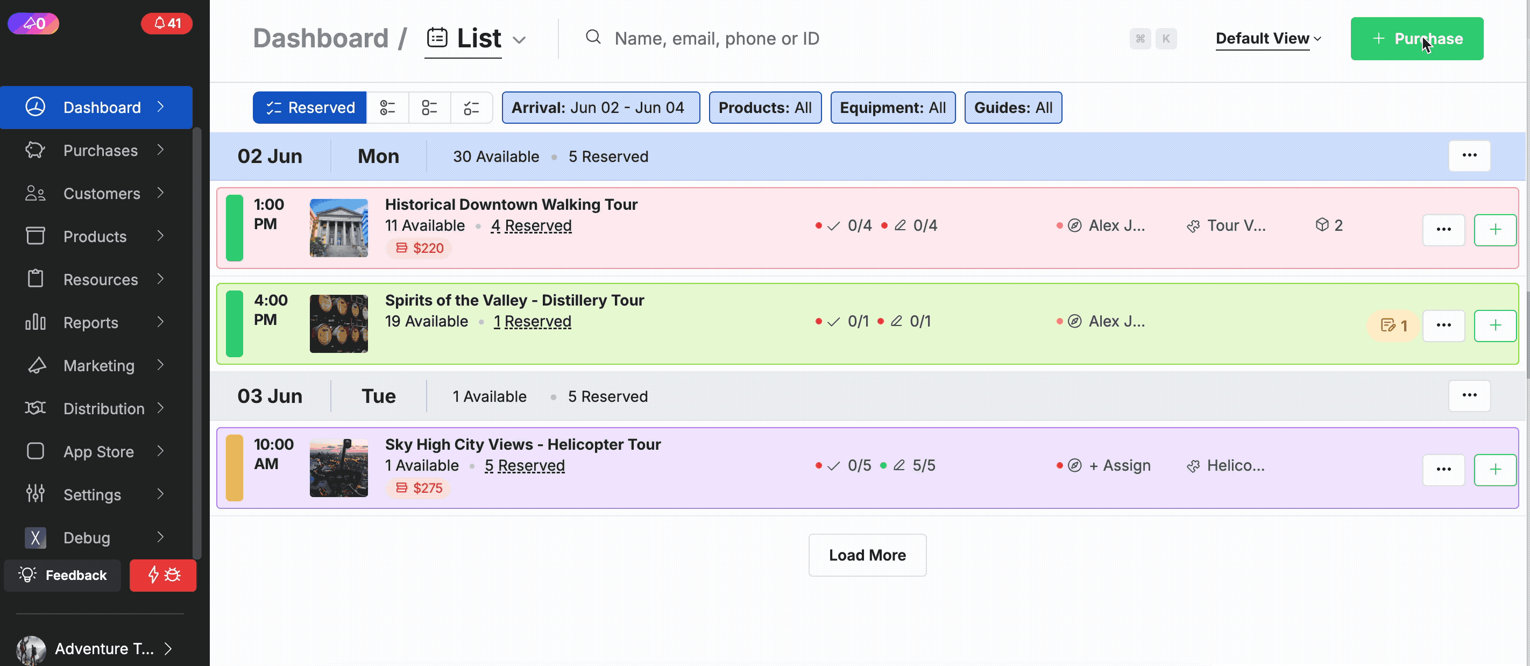
Task: Click the Feedback button
Action: pyautogui.click(x=62, y=575)
